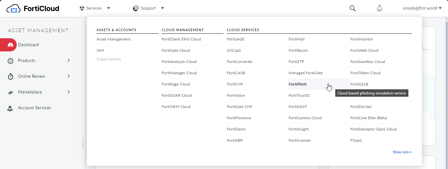Select FortiScanner cloud service

click(300, 140)
